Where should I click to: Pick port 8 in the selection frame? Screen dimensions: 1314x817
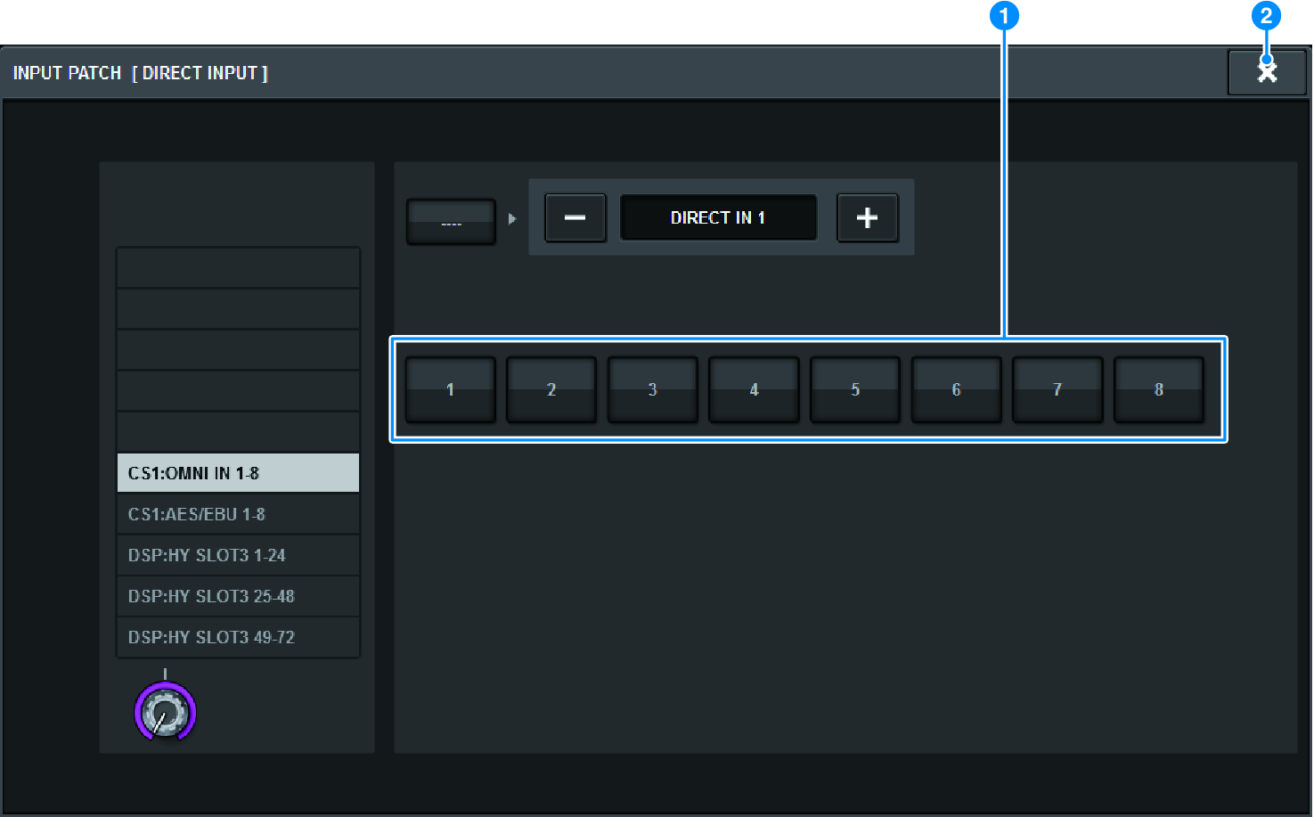pyautogui.click(x=1158, y=389)
